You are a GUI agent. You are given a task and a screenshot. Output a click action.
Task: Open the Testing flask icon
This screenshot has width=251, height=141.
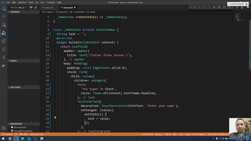coord(4,49)
